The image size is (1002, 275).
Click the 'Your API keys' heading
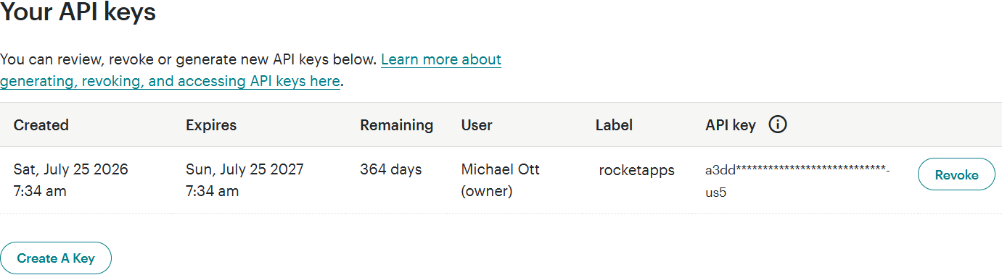point(78,12)
